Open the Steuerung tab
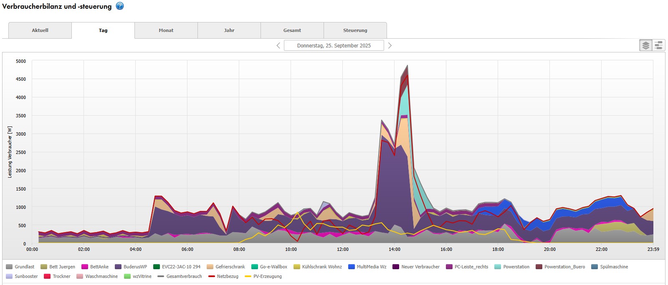Viewport: 668px width, 285px height. pyautogui.click(x=355, y=30)
